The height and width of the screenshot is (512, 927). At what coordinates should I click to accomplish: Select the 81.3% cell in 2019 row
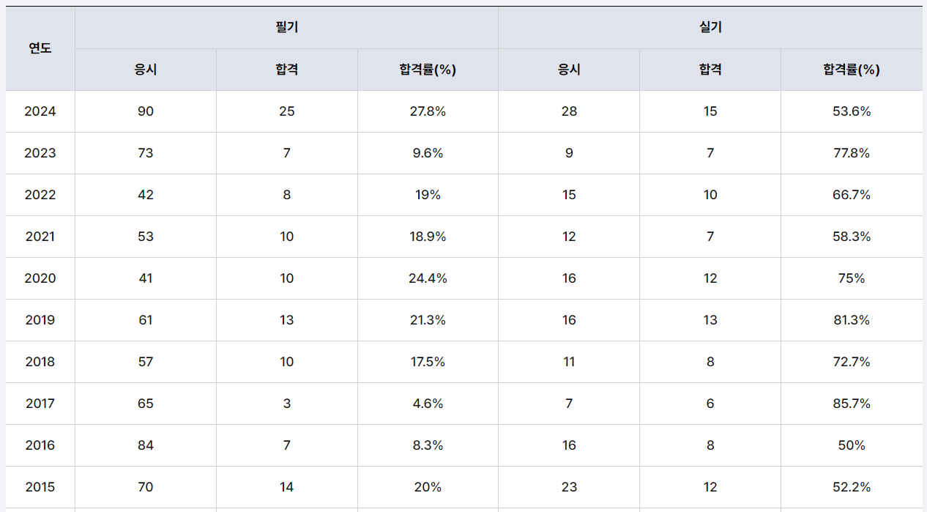[851, 320]
